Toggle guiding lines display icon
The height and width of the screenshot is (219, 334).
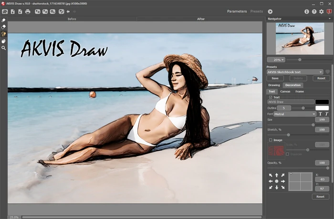coord(62,11)
